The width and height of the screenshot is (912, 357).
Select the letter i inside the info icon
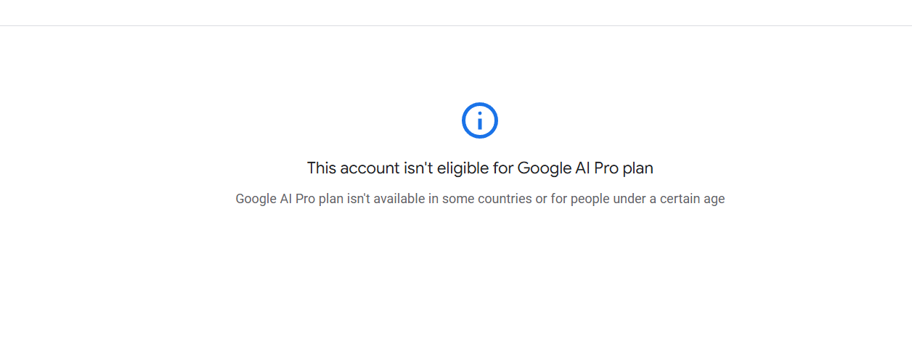click(480, 120)
